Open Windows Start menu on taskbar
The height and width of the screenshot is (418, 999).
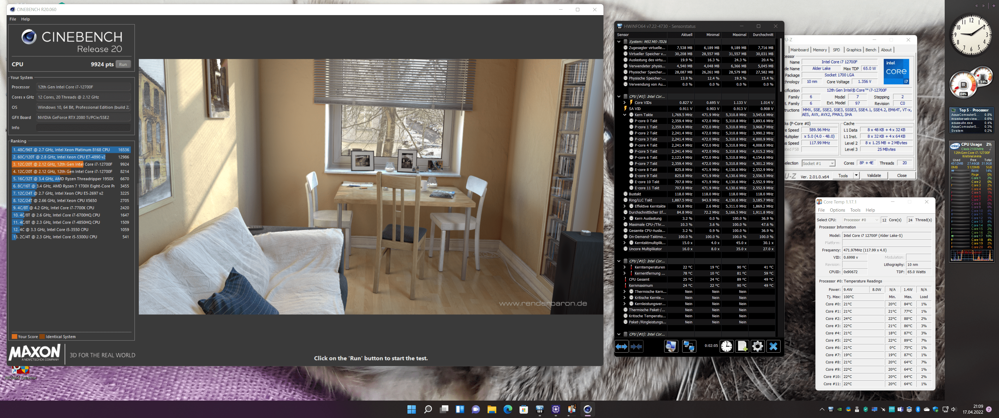pos(412,410)
